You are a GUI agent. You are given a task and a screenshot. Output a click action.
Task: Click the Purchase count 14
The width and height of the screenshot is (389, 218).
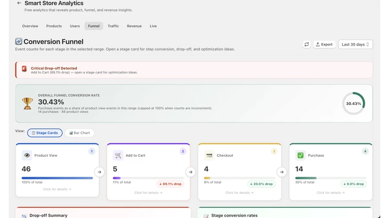coord(299,169)
